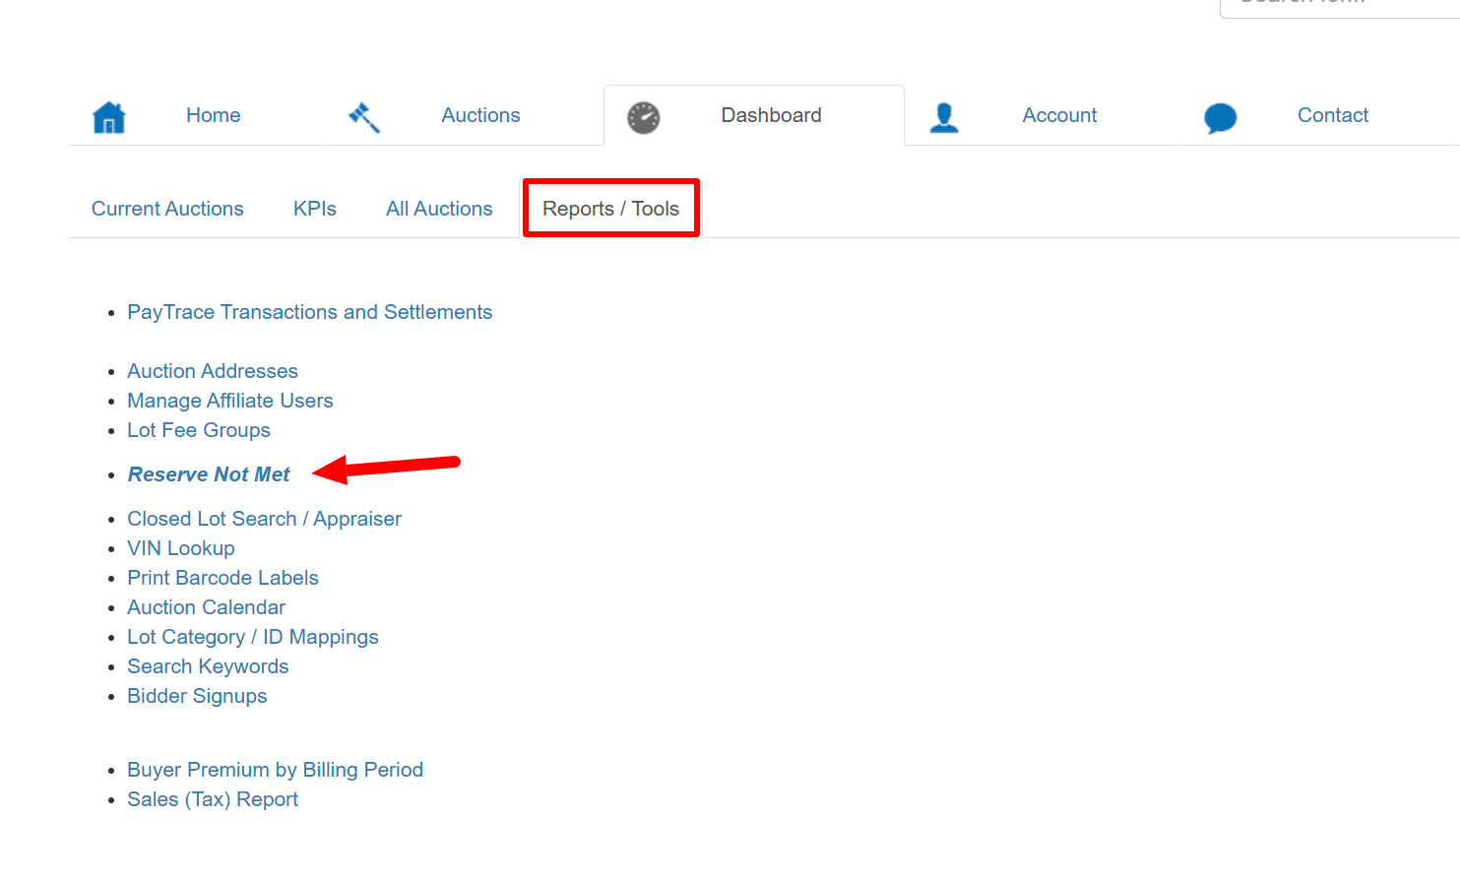This screenshot has width=1460, height=881.
Task: Click the Contact speech bubble icon
Action: 1220,117
